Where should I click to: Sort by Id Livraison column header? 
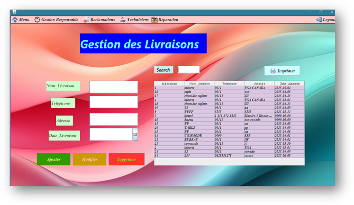(x=169, y=84)
